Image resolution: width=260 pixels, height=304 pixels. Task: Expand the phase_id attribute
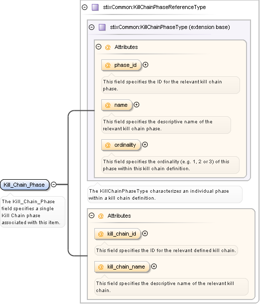point(145,65)
